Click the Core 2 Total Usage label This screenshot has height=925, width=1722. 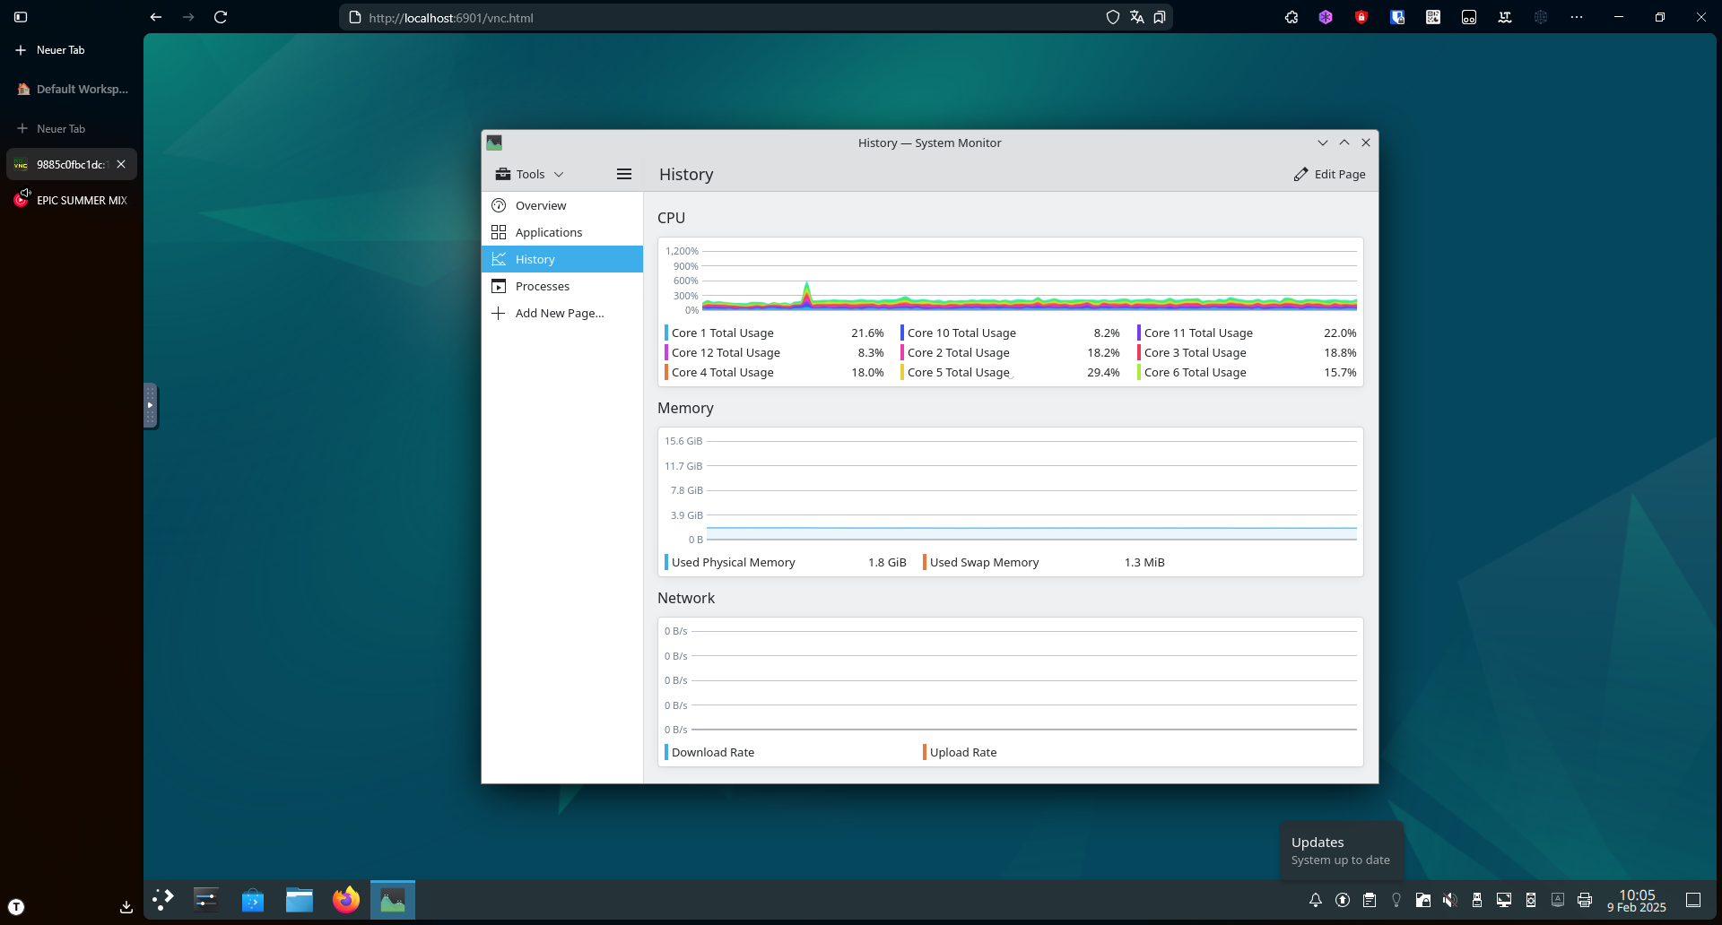[x=958, y=352]
